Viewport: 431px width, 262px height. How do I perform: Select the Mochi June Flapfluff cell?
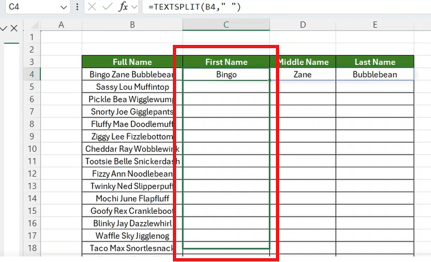tap(132, 198)
